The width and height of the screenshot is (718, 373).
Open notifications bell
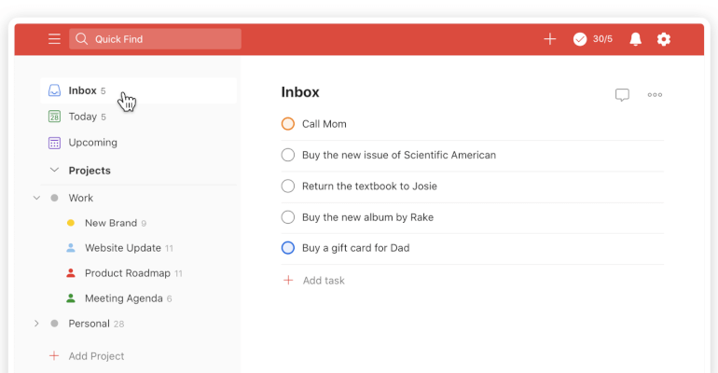coord(636,39)
